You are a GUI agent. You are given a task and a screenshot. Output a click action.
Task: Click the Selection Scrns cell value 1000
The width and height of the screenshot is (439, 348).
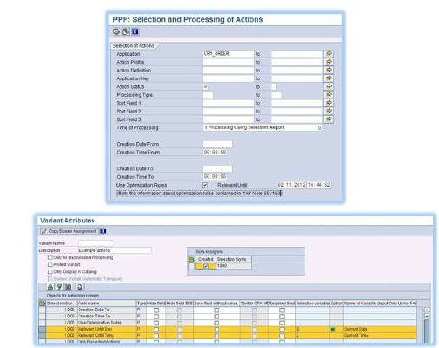(234, 266)
